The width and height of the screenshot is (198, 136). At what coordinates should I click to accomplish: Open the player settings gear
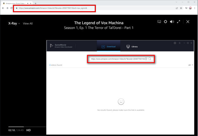tap(166, 22)
